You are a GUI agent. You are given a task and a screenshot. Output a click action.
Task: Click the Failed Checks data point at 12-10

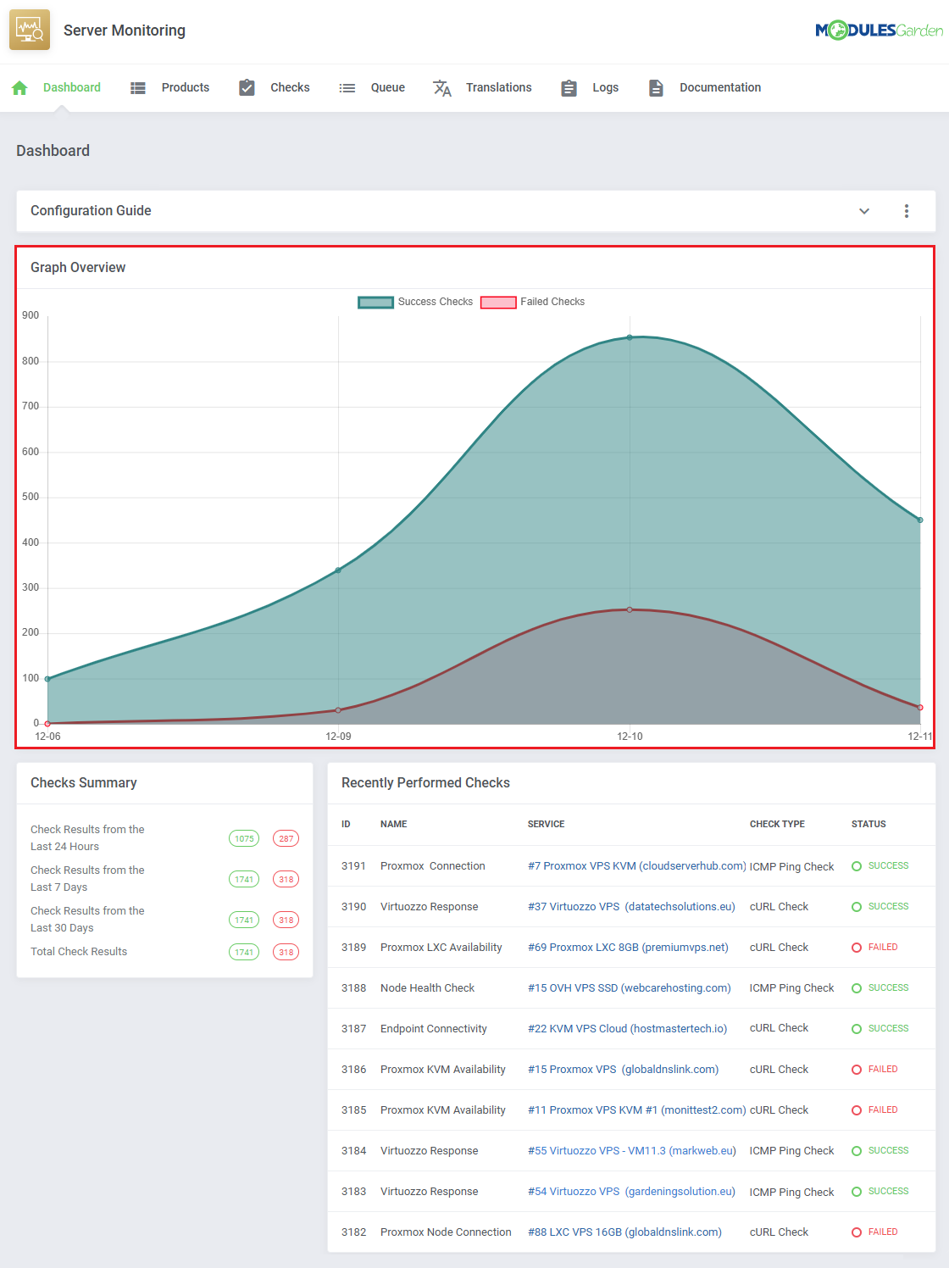coord(630,609)
